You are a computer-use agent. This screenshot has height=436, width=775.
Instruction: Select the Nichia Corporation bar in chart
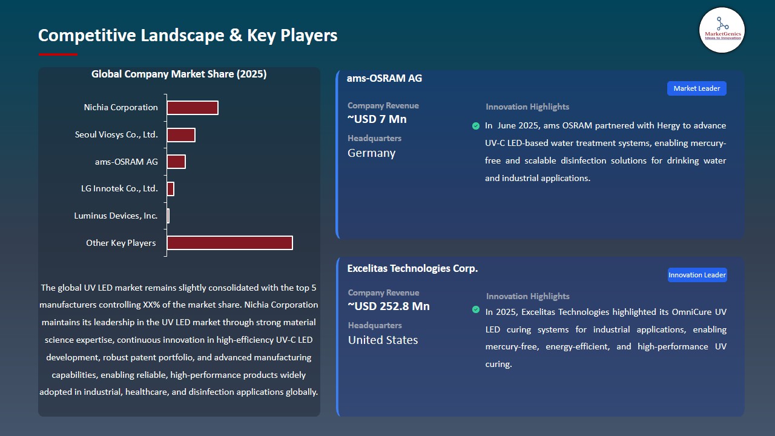[193, 108]
